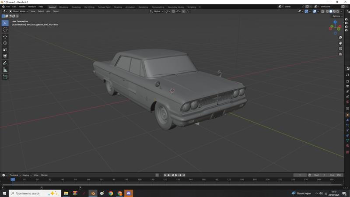
Task: Open the Playback dropdown in timeline
Action: 15,175
